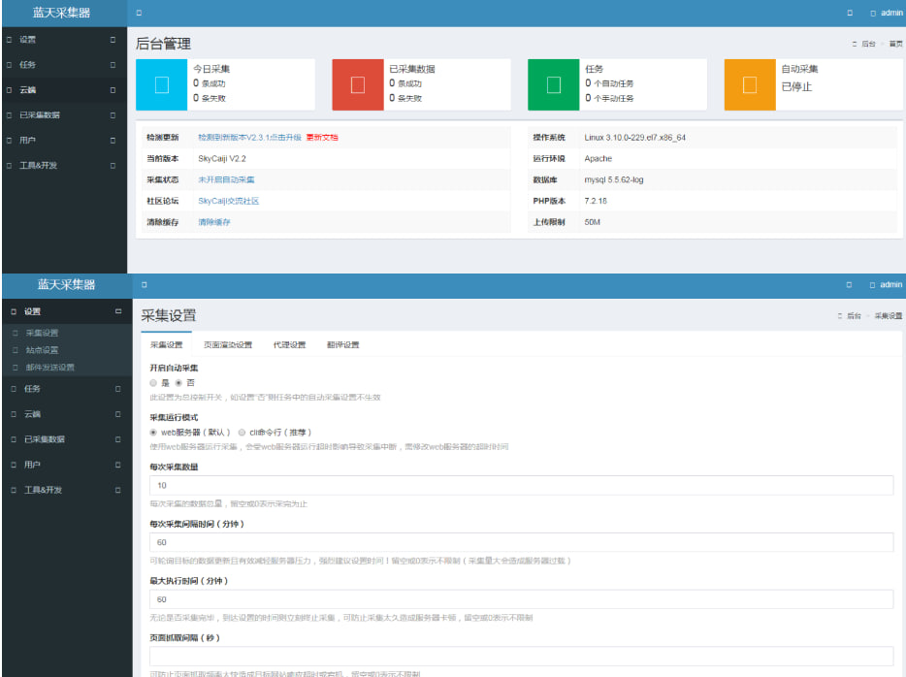Open the 翻译设置 tab
Viewport: 906px width, 677px height.
point(343,345)
